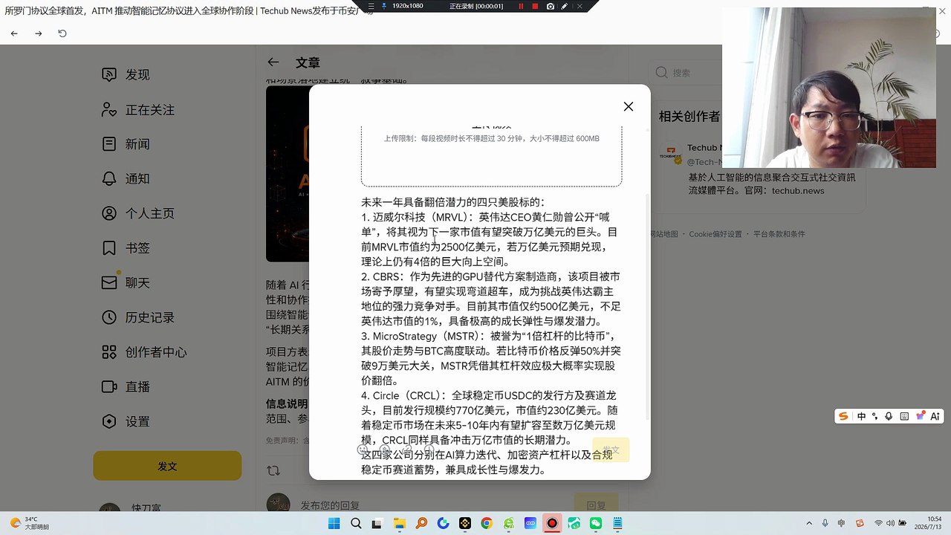This screenshot has height=535, width=951.
Task: Click the browser forward arrow
Action: [39, 33]
